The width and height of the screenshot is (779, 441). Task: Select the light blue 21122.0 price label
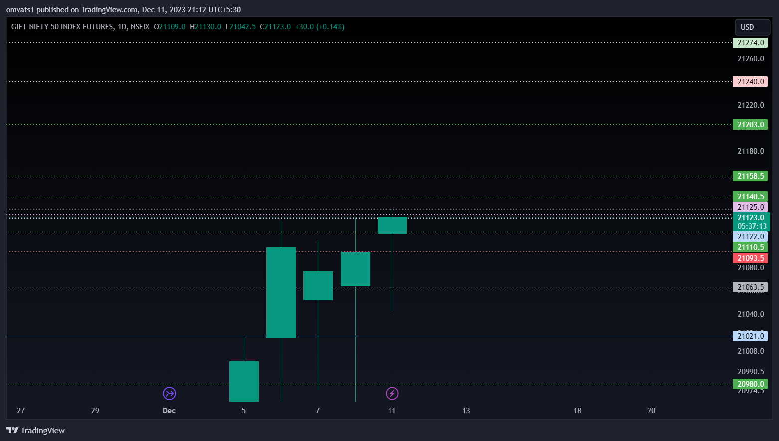[750, 237]
